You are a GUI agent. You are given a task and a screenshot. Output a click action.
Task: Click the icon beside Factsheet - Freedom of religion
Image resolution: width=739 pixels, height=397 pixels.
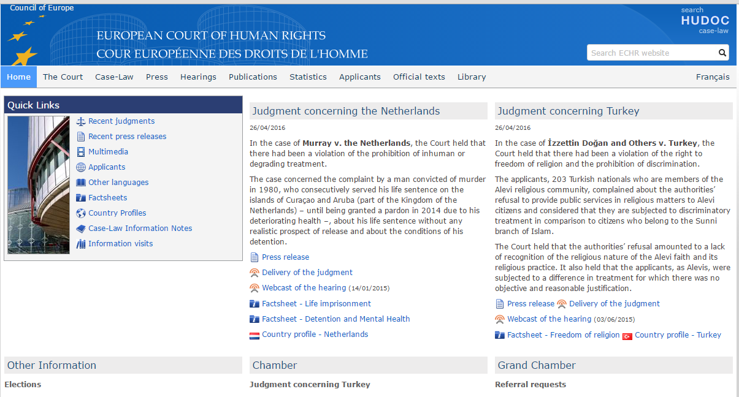pos(500,335)
